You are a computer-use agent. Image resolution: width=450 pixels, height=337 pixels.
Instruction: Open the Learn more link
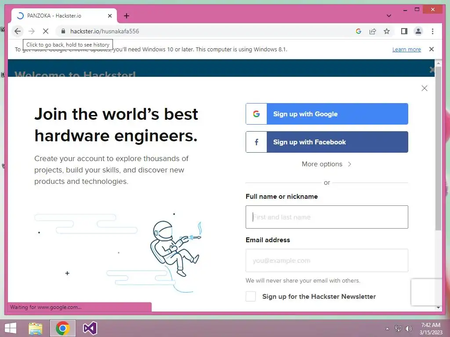(406, 49)
